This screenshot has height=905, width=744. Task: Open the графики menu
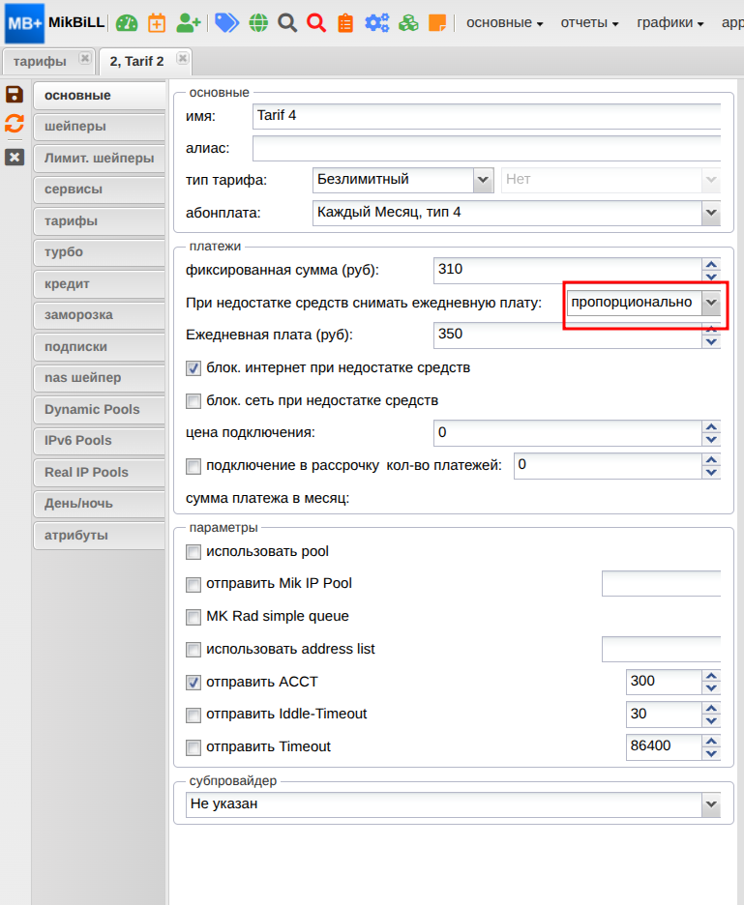pos(670,23)
